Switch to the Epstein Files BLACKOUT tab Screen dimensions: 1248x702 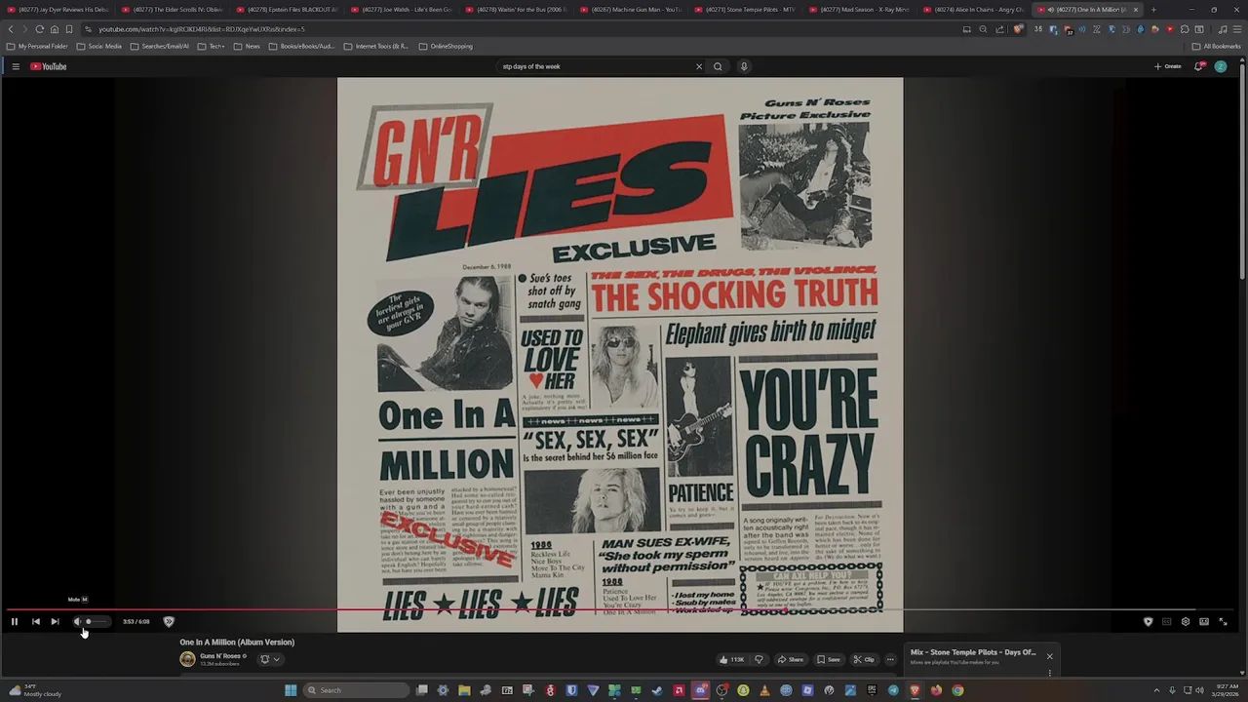[288, 10]
